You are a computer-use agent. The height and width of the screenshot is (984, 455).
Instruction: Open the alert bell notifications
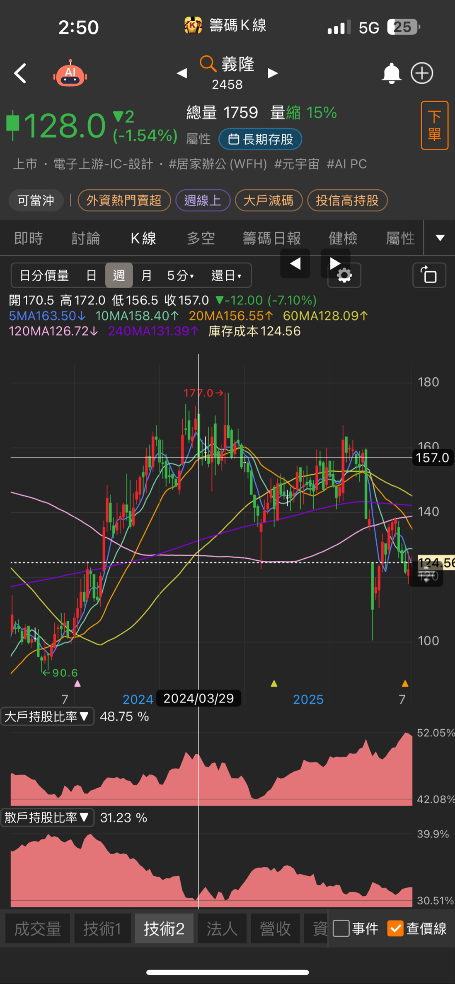[391, 73]
